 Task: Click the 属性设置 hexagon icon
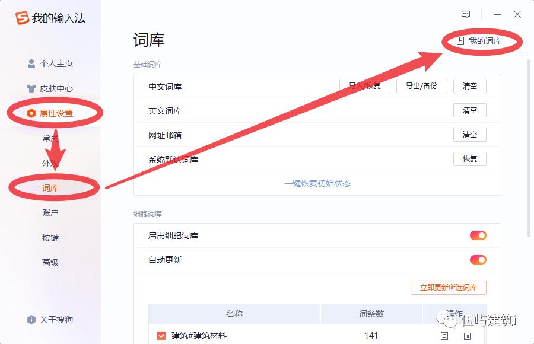click(x=31, y=113)
